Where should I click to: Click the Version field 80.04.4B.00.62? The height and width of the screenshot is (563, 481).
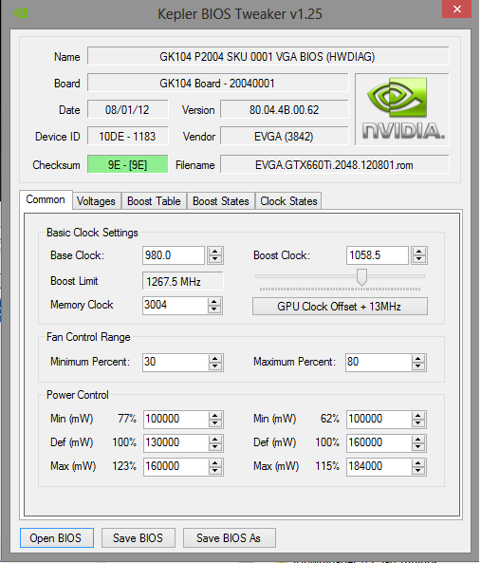(x=285, y=110)
